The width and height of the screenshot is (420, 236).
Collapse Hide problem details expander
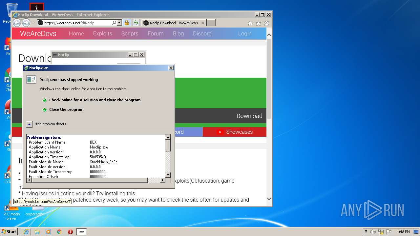[x=30, y=124]
